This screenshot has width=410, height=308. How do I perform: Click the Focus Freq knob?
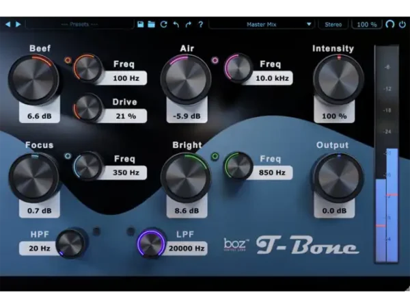[x=88, y=166]
